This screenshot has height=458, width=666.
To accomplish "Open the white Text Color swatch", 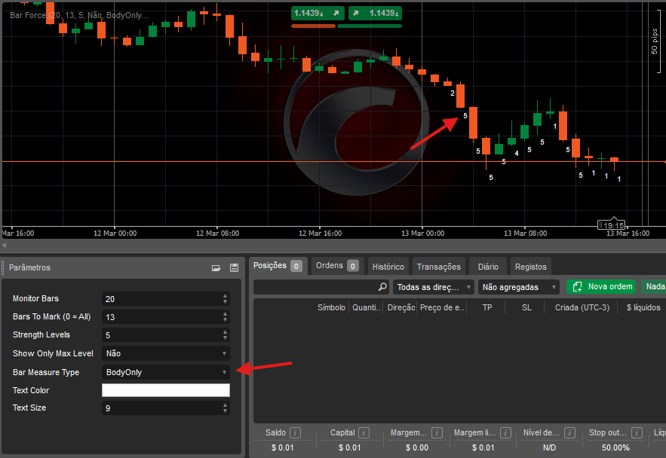I will point(165,390).
